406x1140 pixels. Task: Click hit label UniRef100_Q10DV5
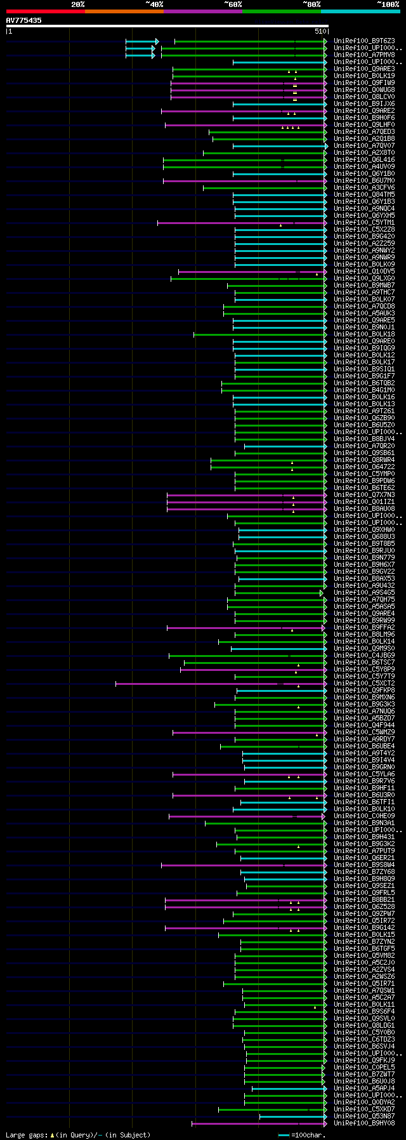364,272
